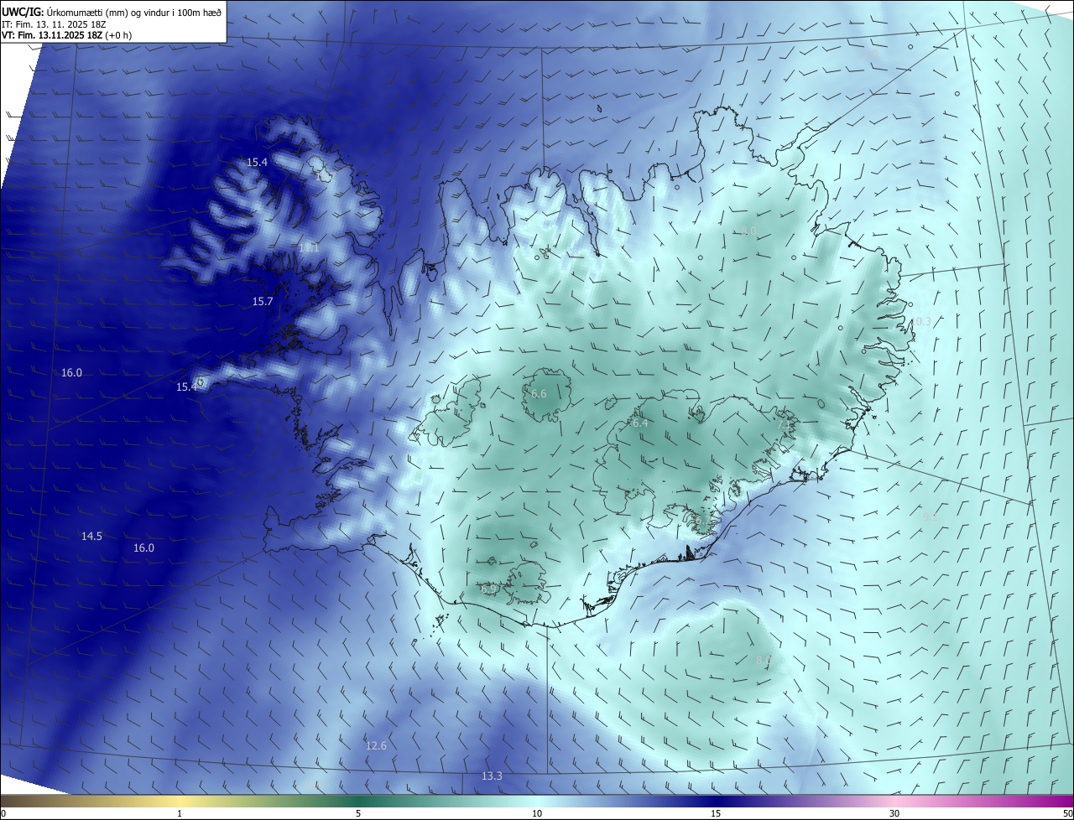Click the 6.6 value inside the glacier outline
The width and height of the screenshot is (1074, 820).
[539, 393]
